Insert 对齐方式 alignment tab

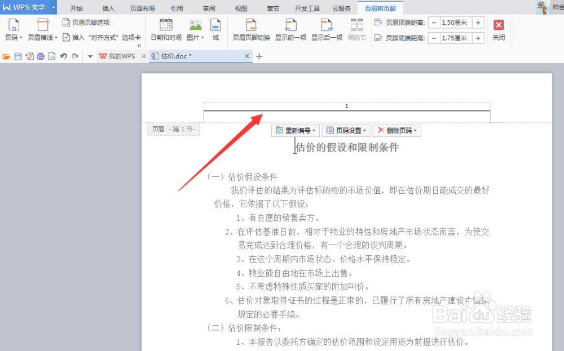click(x=102, y=37)
